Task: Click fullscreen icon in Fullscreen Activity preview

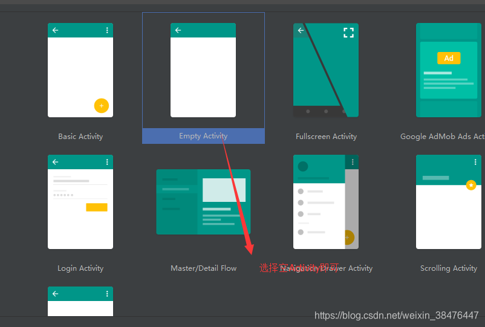Action: [348, 33]
